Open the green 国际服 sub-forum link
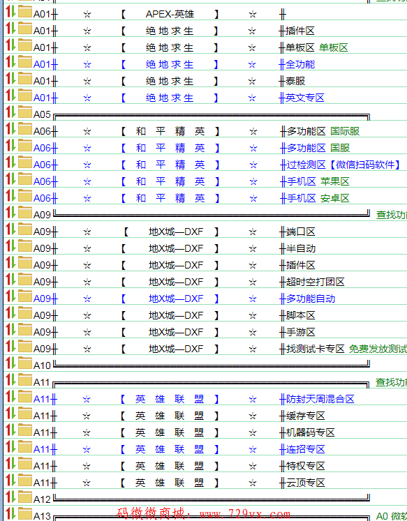Viewport: 407px width, 521px height. click(345, 131)
